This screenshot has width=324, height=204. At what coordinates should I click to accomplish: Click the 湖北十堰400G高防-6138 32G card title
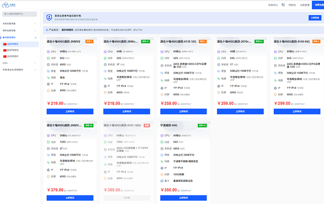click(x=178, y=41)
